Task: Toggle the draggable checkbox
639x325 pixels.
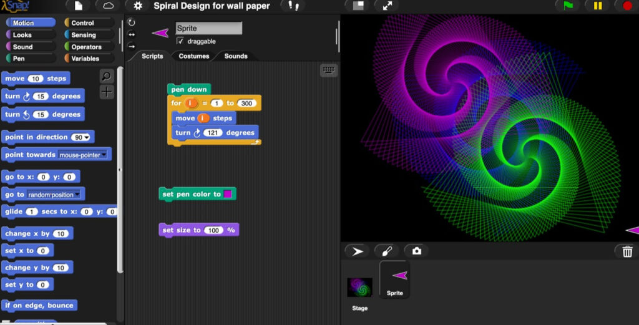Action: click(180, 41)
